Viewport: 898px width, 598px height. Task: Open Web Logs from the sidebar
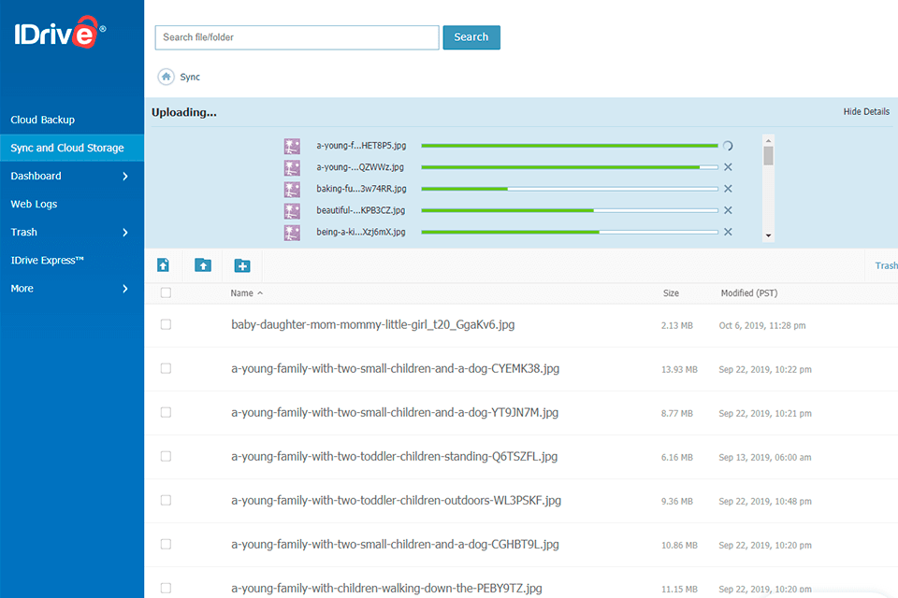coord(36,204)
